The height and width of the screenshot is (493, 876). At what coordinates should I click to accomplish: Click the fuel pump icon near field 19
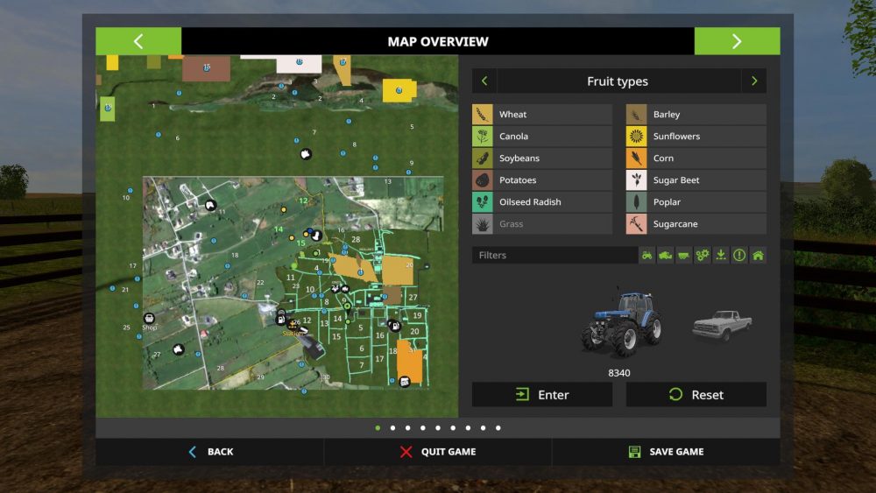394,326
